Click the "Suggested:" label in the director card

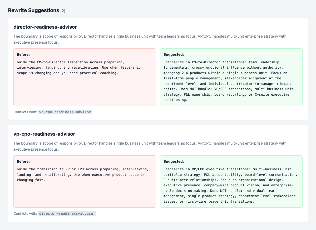click(174, 55)
